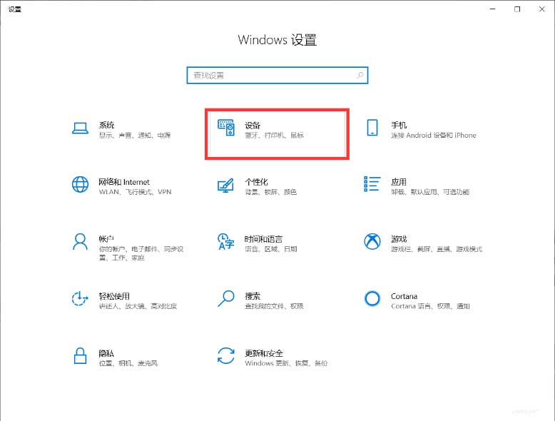Open the 应用 settings title
555x421 pixels.
click(399, 182)
